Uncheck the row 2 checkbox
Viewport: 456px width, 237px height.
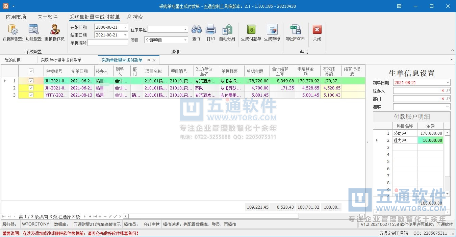31,88
